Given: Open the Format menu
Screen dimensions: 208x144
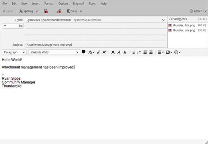Looking at the screenshot, I should (x=49, y=3).
